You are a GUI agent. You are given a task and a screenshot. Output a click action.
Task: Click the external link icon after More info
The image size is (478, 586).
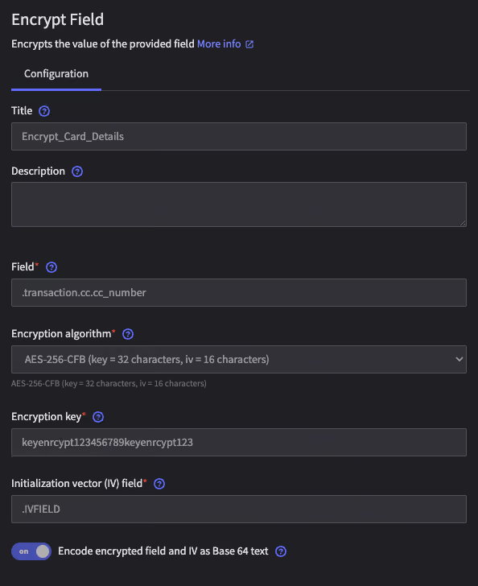249,44
